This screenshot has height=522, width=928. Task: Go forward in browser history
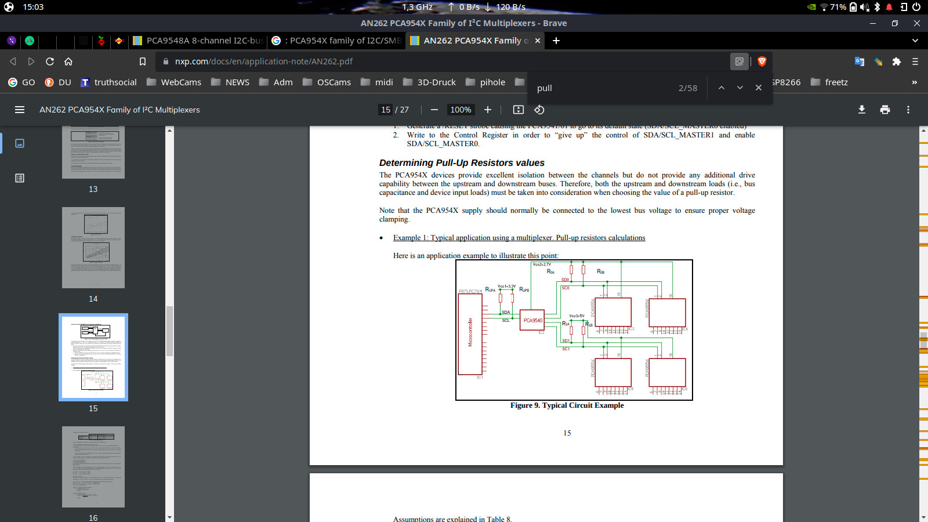(x=31, y=61)
